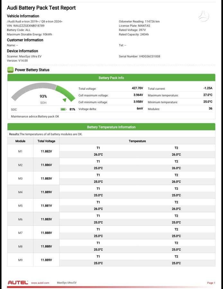Click Page 1 indicator in footer

(x=211, y=283)
